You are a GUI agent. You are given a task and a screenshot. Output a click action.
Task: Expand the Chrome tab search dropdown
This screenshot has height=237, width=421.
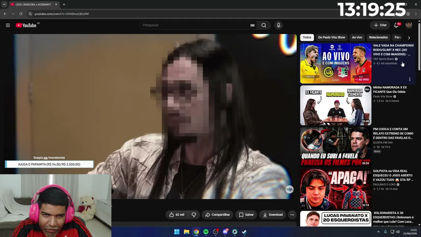coord(4,5)
